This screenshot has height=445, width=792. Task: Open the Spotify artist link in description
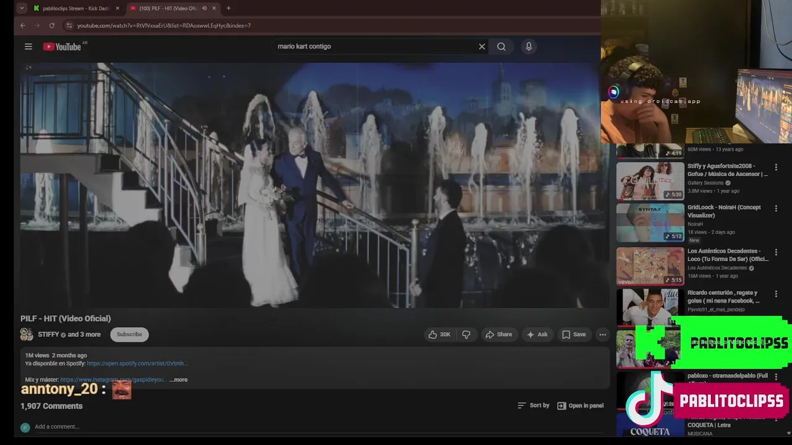[137, 363]
